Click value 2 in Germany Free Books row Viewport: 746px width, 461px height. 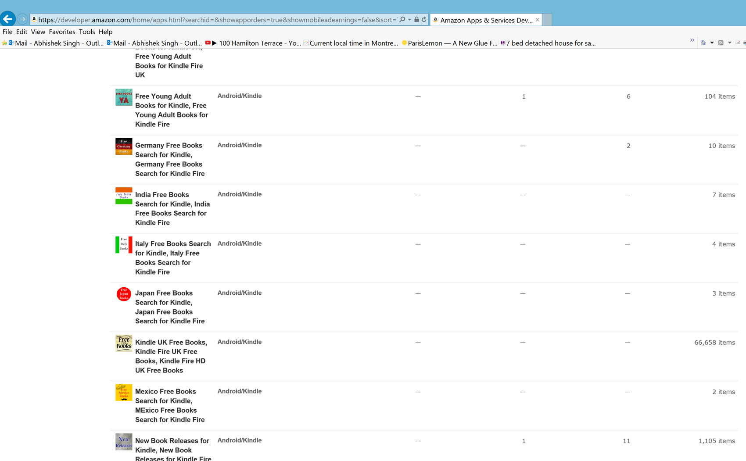[628, 146]
